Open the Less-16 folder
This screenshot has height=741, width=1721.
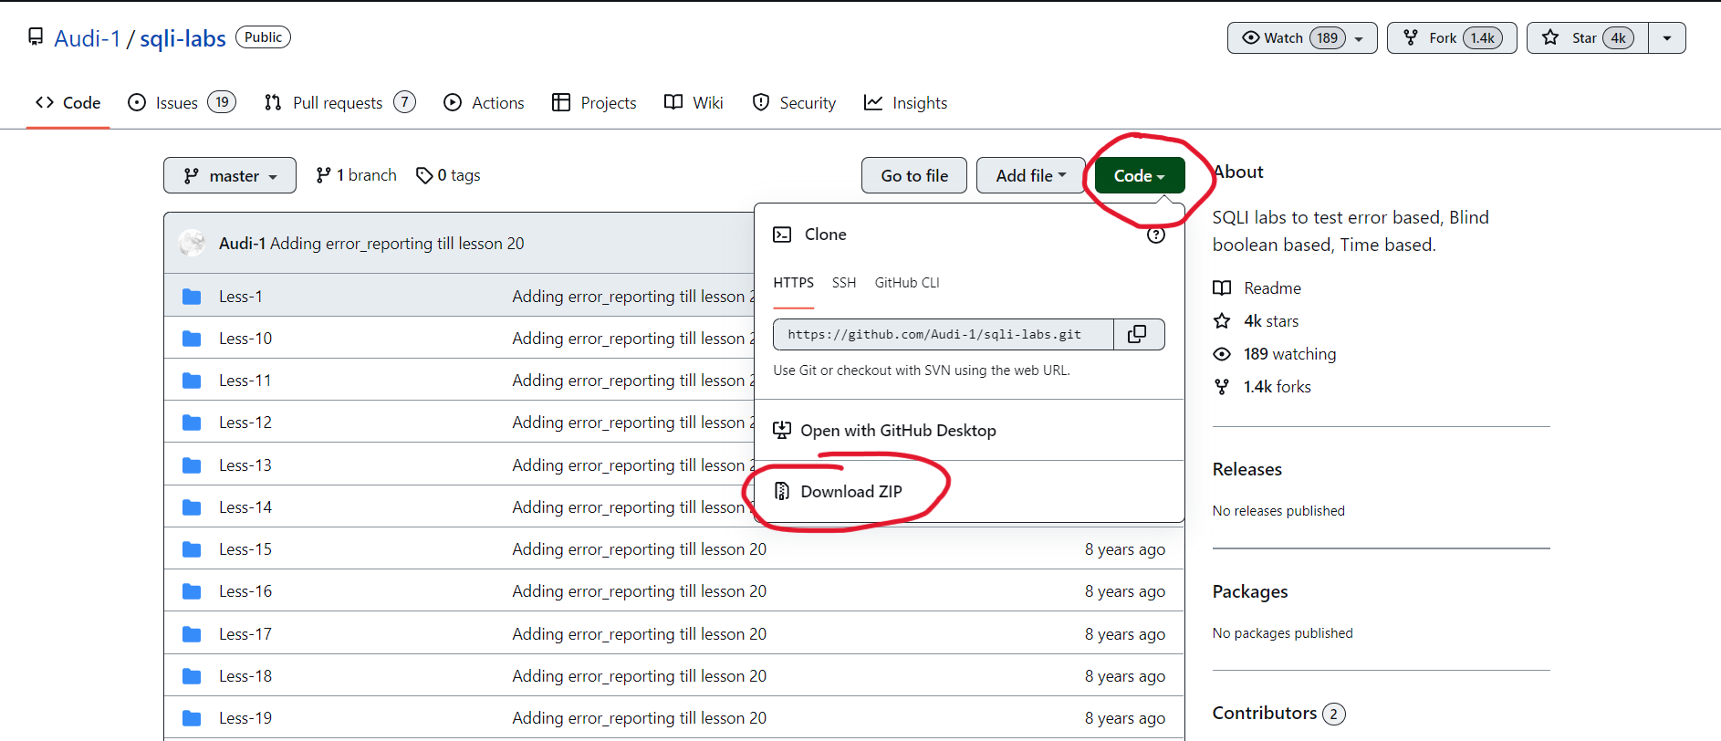[245, 591]
